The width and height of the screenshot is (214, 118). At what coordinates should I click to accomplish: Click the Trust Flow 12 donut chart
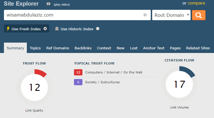click(34, 87)
